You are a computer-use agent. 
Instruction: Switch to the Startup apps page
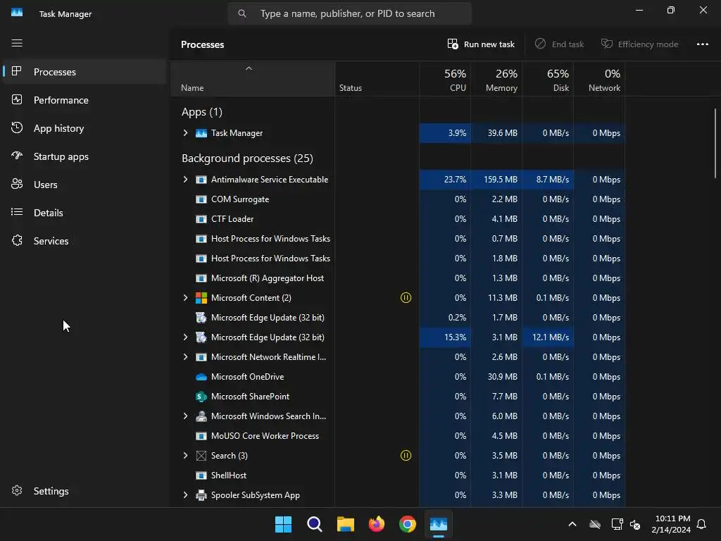point(85,156)
